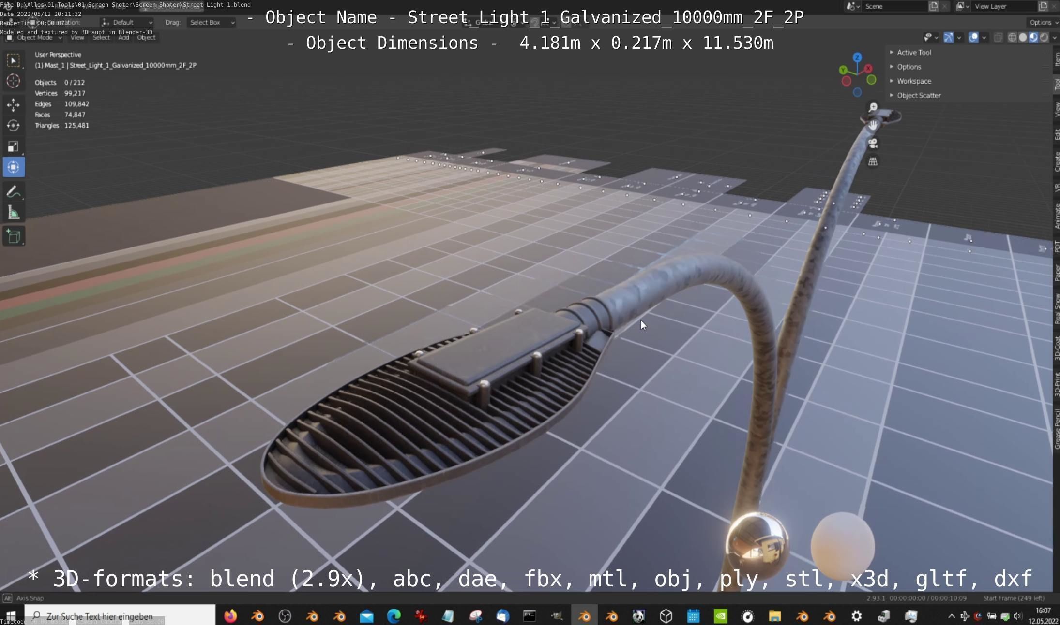Toggle viewport overlays button
The height and width of the screenshot is (625, 1060).
click(x=973, y=38)
